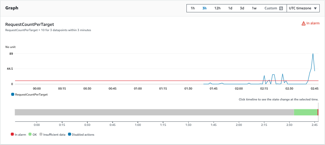Image resolution: width=325 pixels, height=145 pixels.
Task: Click the green OK legend swatch
Action: [x=30, y=134]
